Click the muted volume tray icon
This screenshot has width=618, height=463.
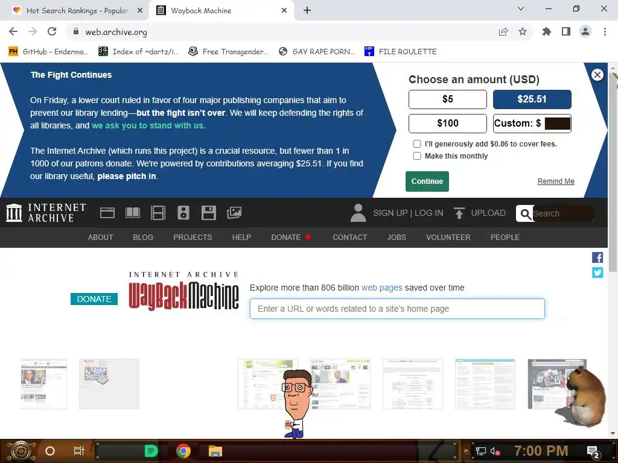tap(495, 452)
